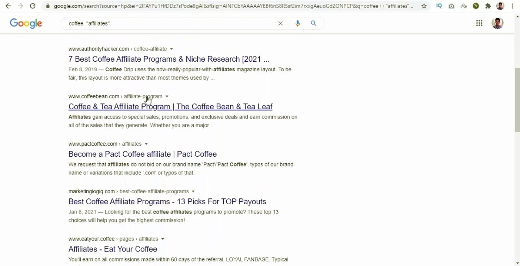Expand options arrow for authorityhacker.com result

click(x=171, y=49)
